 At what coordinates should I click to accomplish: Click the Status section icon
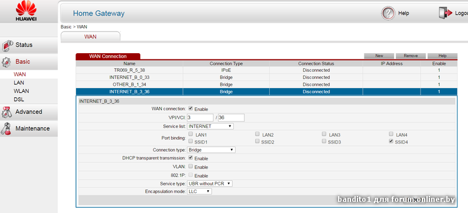7,46
